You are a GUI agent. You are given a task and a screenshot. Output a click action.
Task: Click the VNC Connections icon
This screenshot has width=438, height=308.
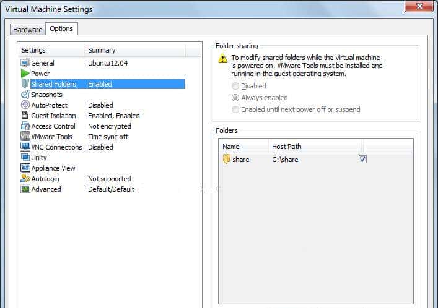[x=25, y=147]
